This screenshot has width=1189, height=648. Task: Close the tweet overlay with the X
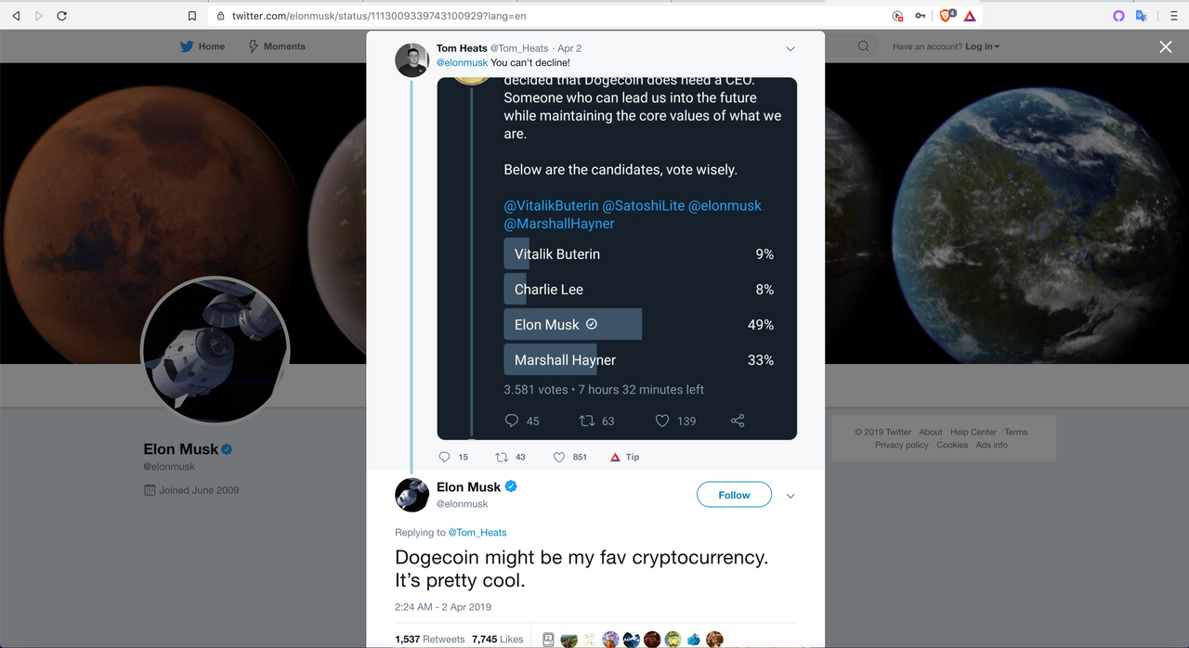pyautogui.click(x=1166, y=46)
